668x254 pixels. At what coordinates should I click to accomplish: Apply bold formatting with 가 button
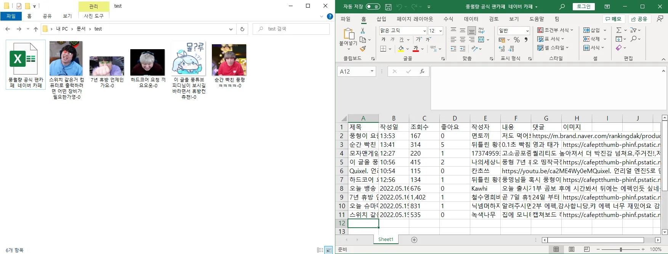383,39
